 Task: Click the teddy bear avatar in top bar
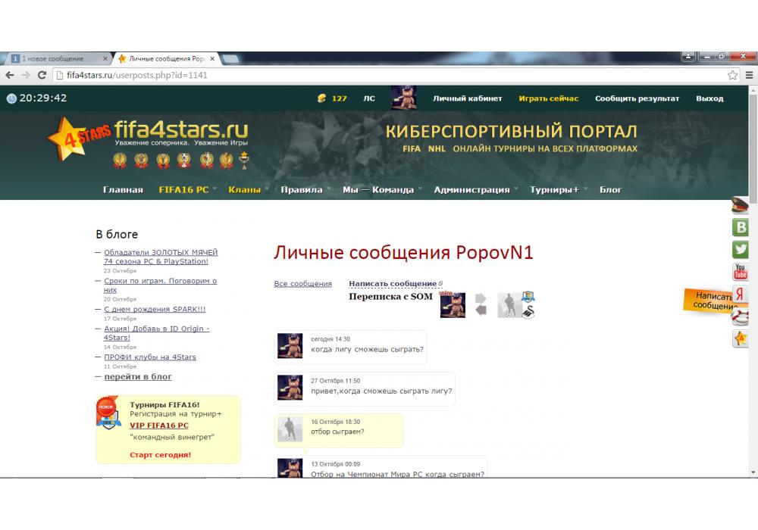pyautogui.click(x=403, y=98)
